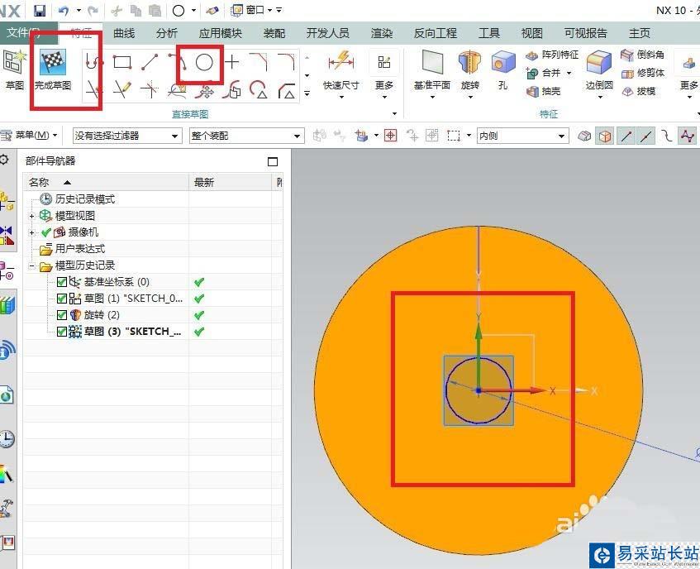Image resolution: width=700 pixels, height=569 pixels.
Task: Open the 可视报告 ribbon tab
Action: 586,33
